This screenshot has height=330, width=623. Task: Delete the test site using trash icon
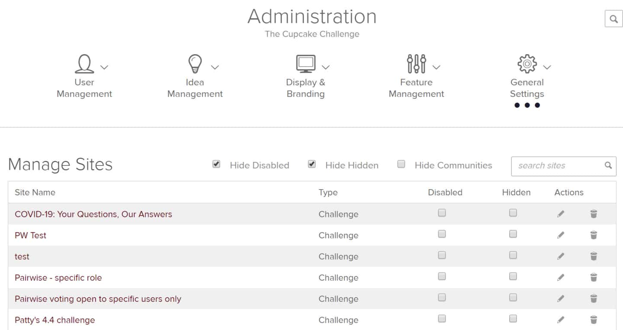click(594, 256)
